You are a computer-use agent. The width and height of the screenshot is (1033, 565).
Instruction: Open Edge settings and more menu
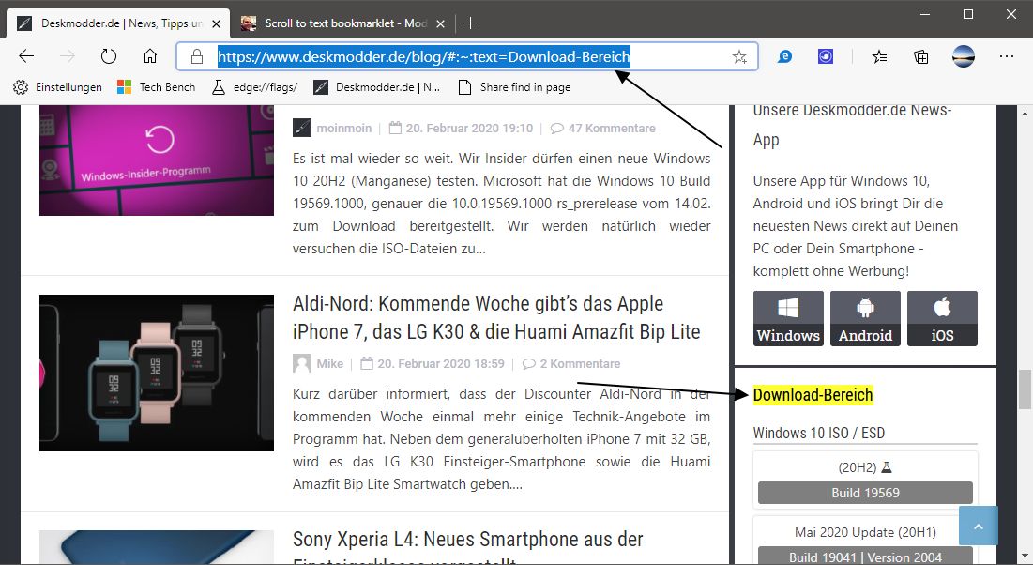click(x=1007, y=56)
